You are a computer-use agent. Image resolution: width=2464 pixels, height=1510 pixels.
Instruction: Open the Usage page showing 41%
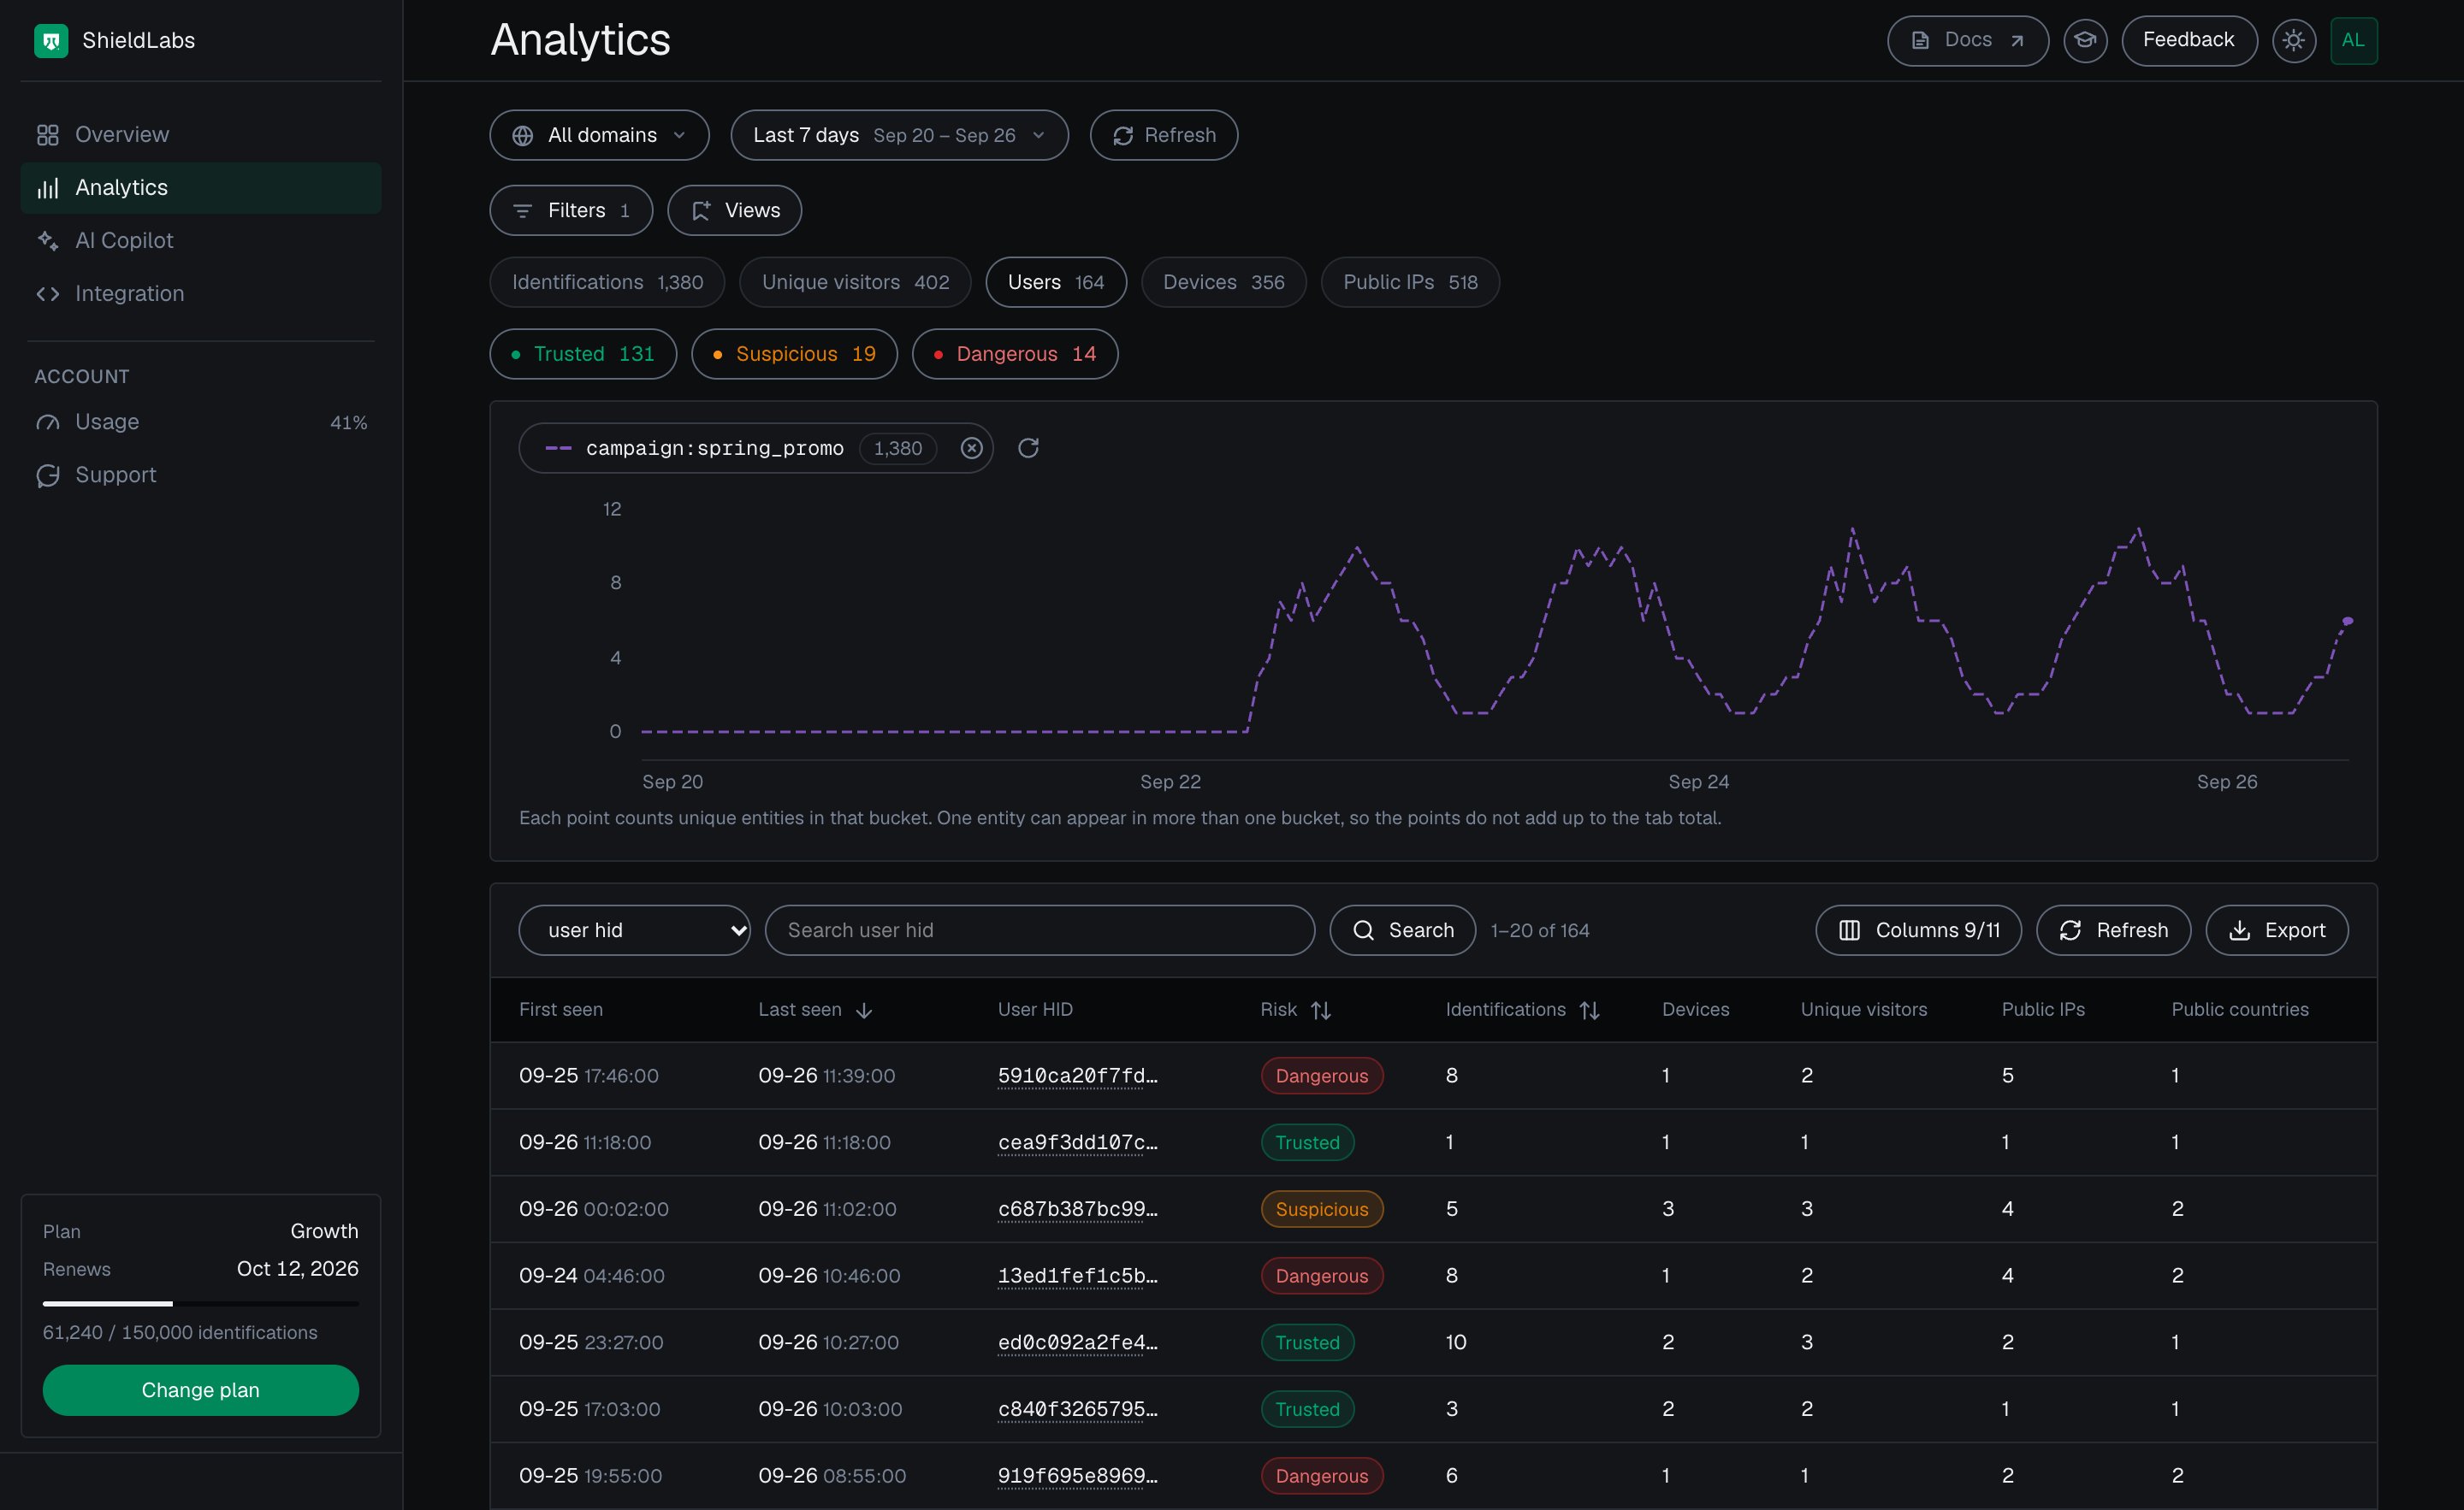(x=201, y=422)
